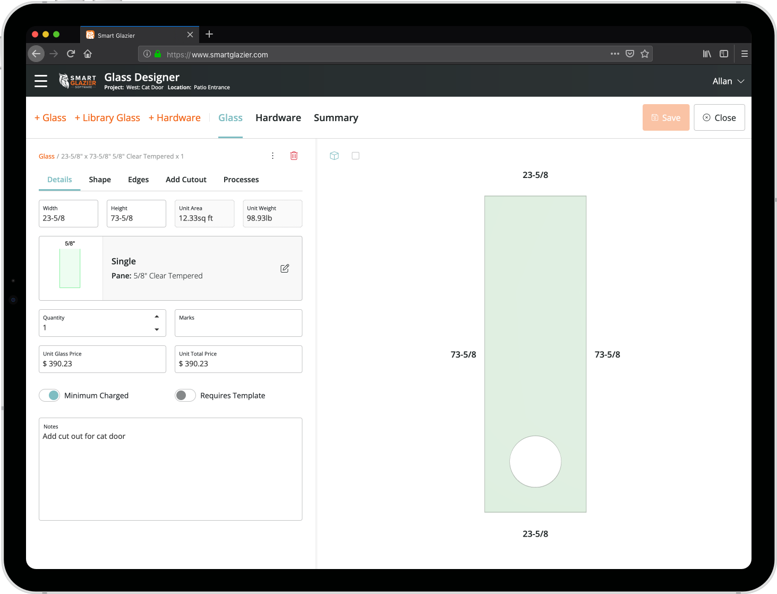Go back in browser history
Screen dimensions: 777x594
tap(36, 54)
